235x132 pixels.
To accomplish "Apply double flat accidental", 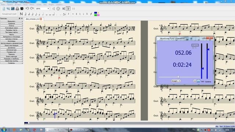I will 87,14.
